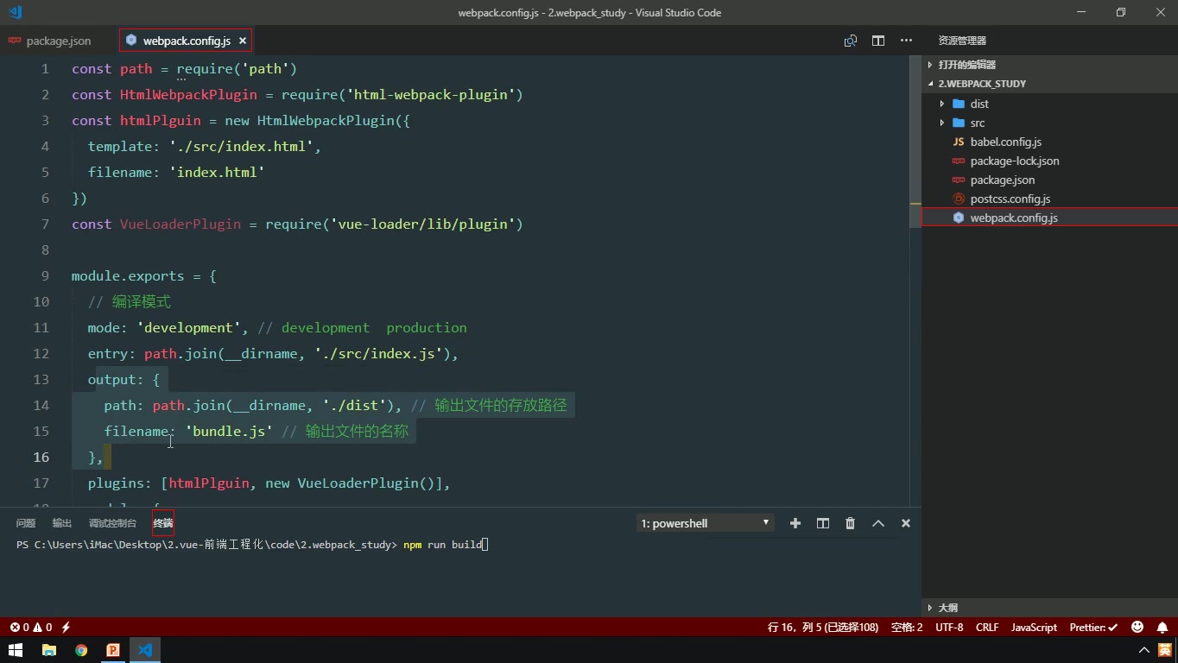Create a new terminal with plus icon
This screenshot has width=1178, height=663.
[x=795, y=523]
